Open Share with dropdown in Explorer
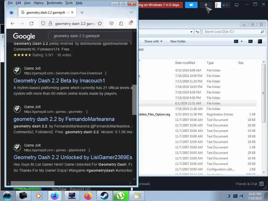 [153, 41]
